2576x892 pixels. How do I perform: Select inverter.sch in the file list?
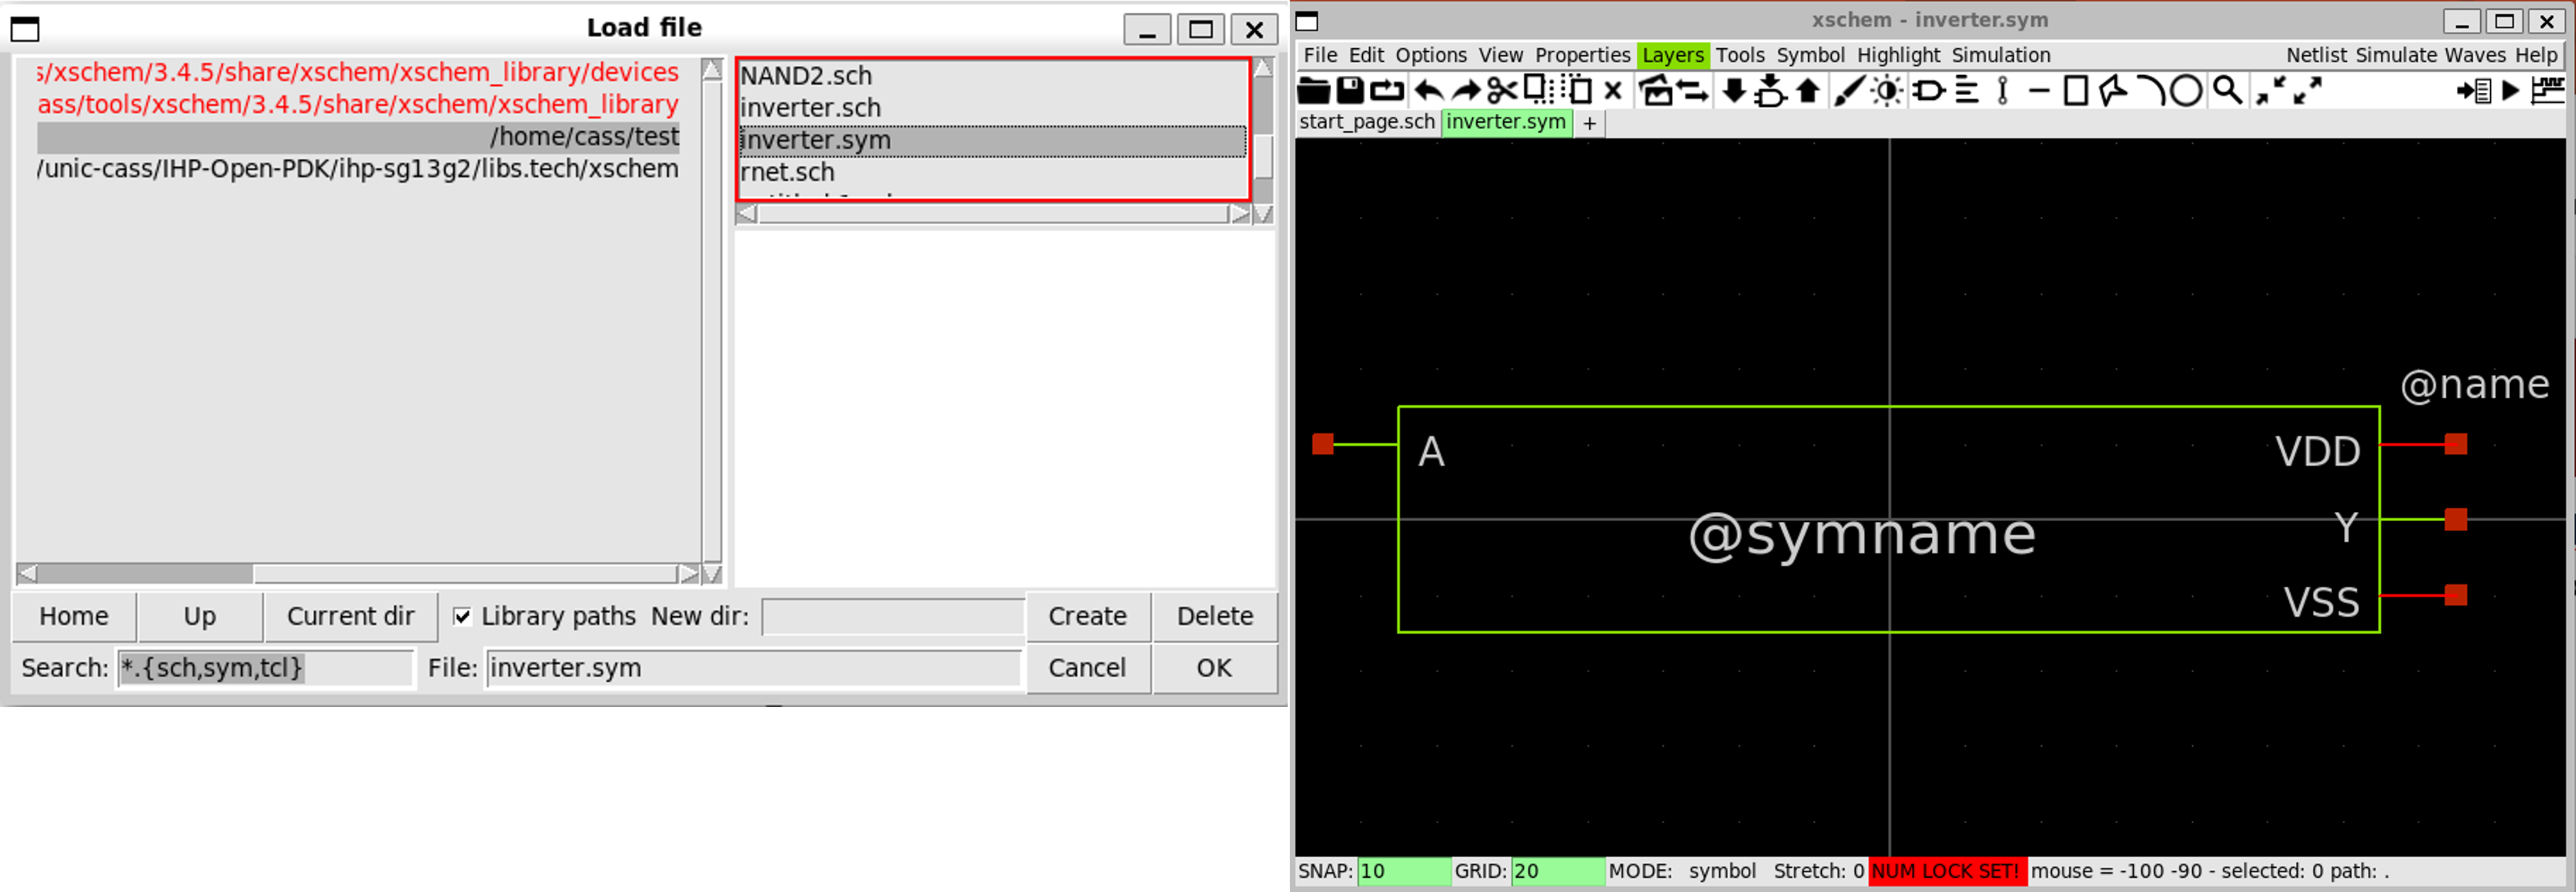pos(810,107)
